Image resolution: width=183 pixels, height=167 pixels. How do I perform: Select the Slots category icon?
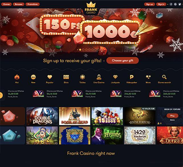point(66,77)
